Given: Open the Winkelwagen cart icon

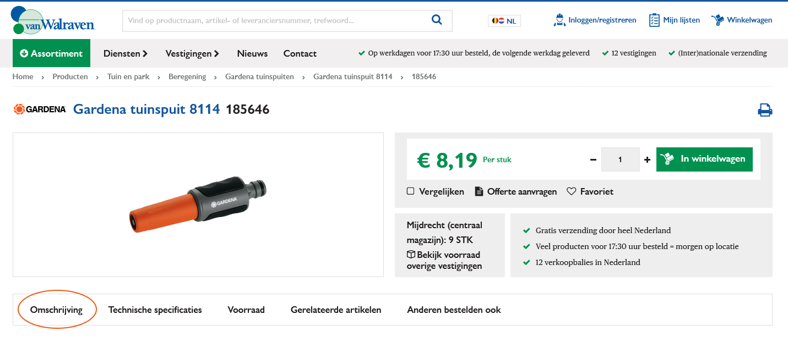Looking at the screenshot, I should 718,20.
